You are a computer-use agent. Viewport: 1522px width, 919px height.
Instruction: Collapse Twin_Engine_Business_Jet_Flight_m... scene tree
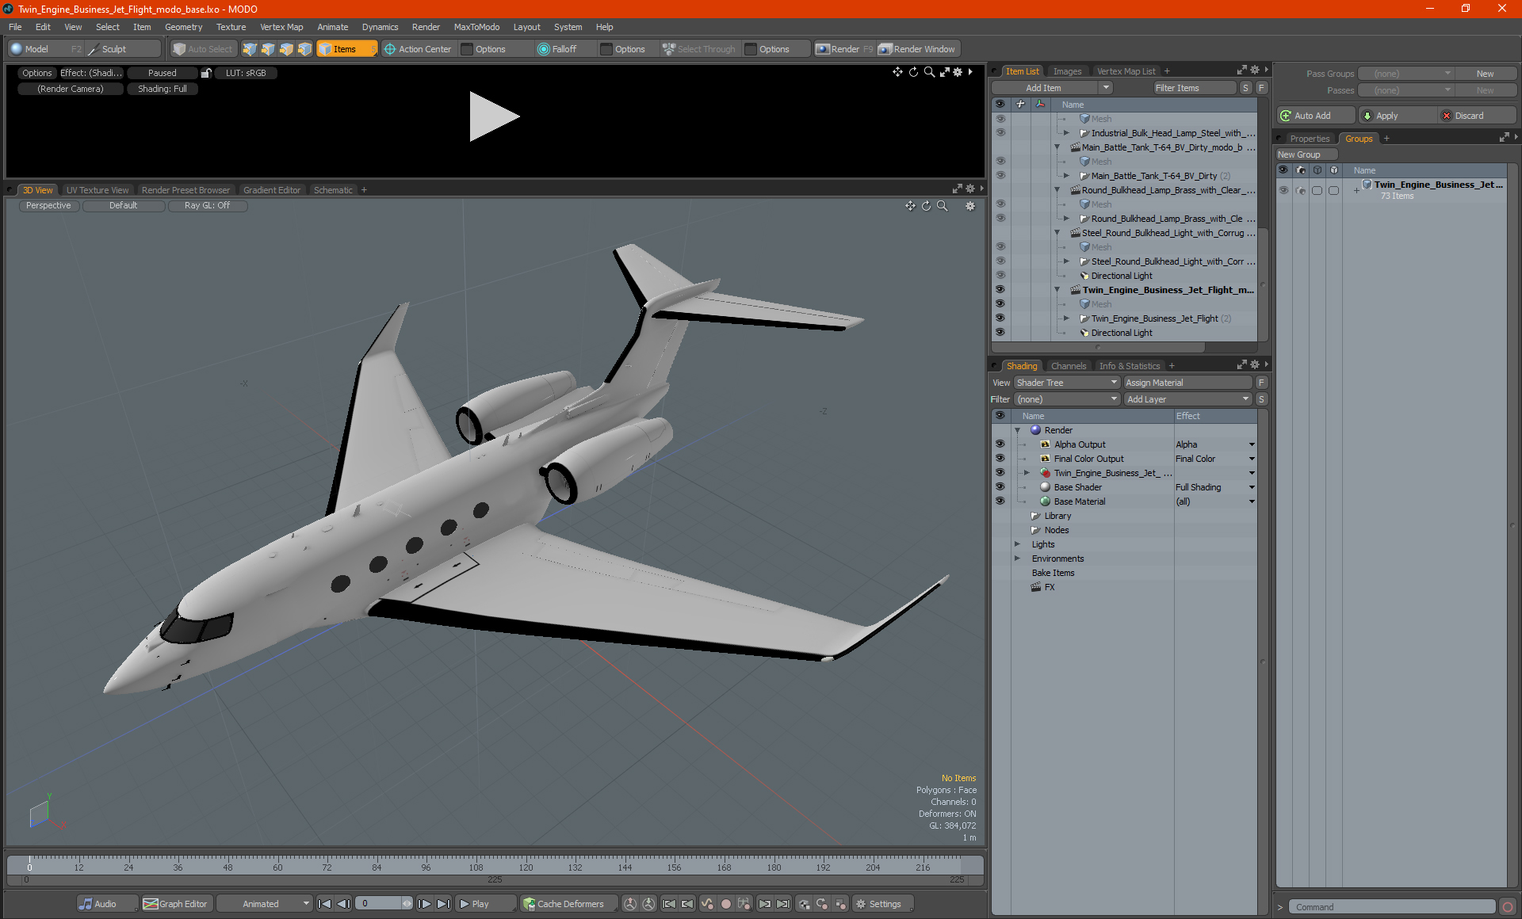tap(1057, 290)
